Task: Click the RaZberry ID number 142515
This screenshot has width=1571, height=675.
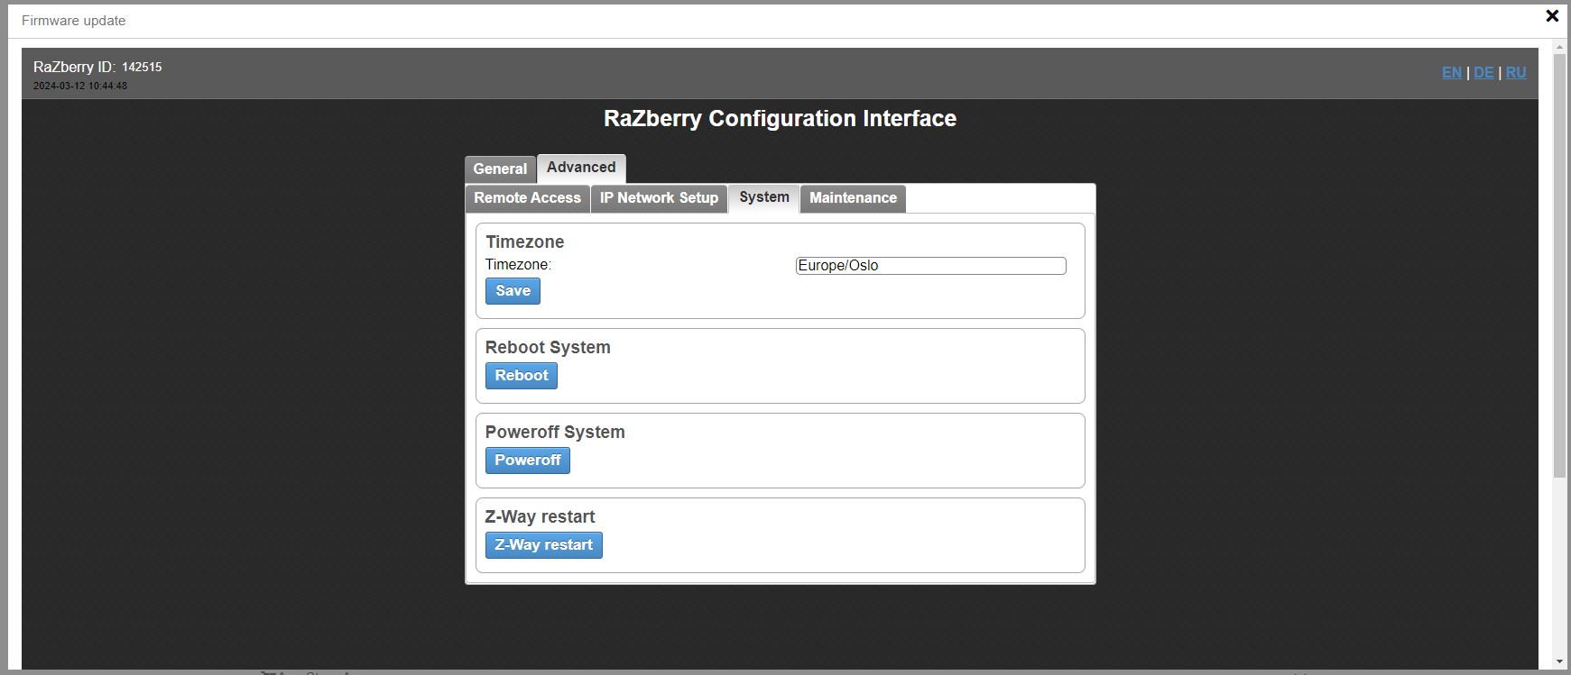Action: tap(143, 68)
